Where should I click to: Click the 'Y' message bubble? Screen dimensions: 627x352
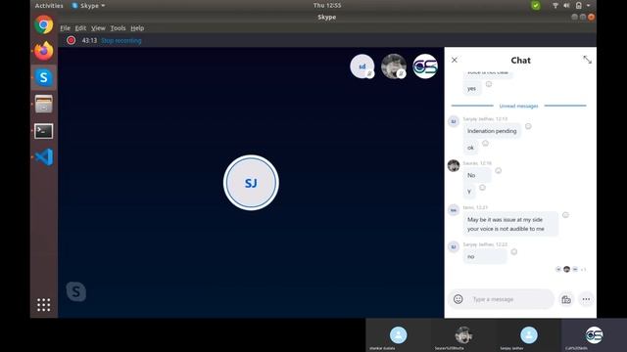pos(469,192)
